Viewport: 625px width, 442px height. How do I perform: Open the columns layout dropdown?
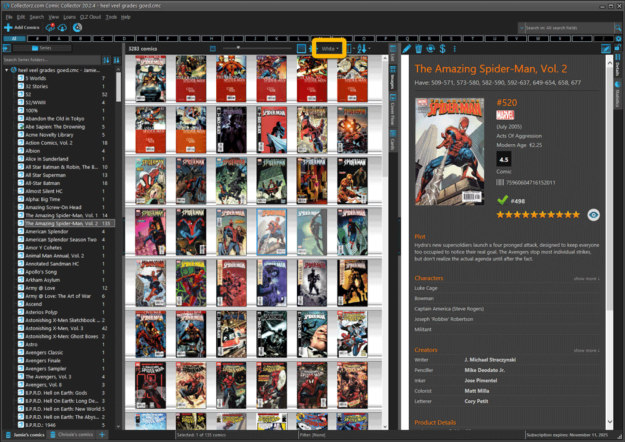point(351,49)
